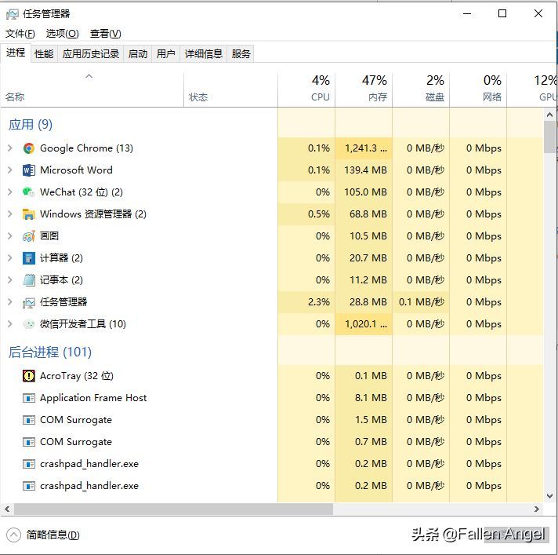558x555 pixels.
Task: Select the WeChat process icon
Action: (28, 192)
